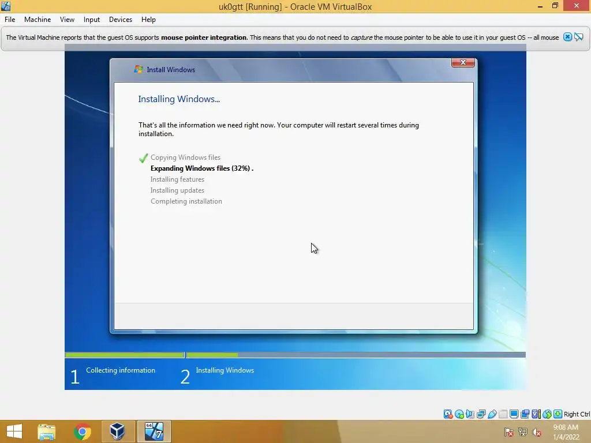
Task: Open the Windows Start button
Action: point(14,431)
